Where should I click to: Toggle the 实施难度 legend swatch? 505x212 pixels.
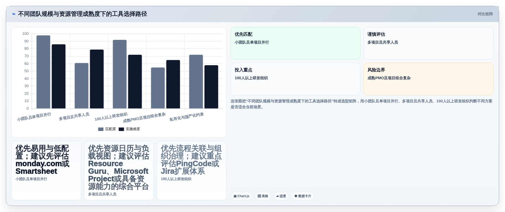[x=121, y=129]
